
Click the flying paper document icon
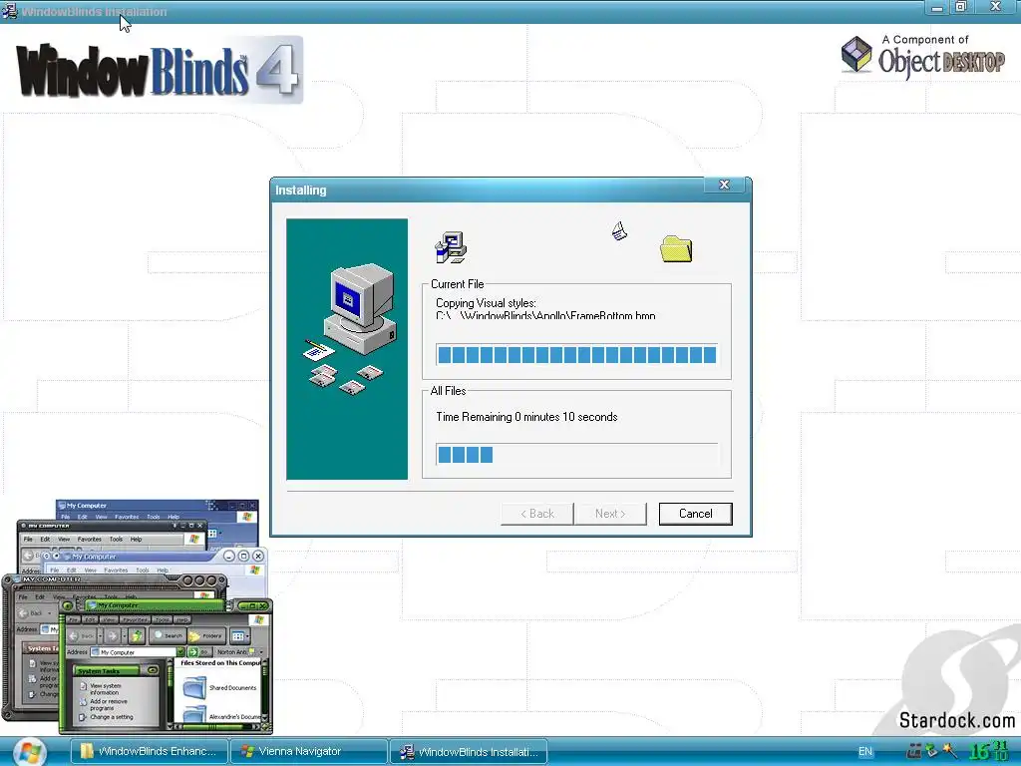pyautogui.click(x=619, y=230)
